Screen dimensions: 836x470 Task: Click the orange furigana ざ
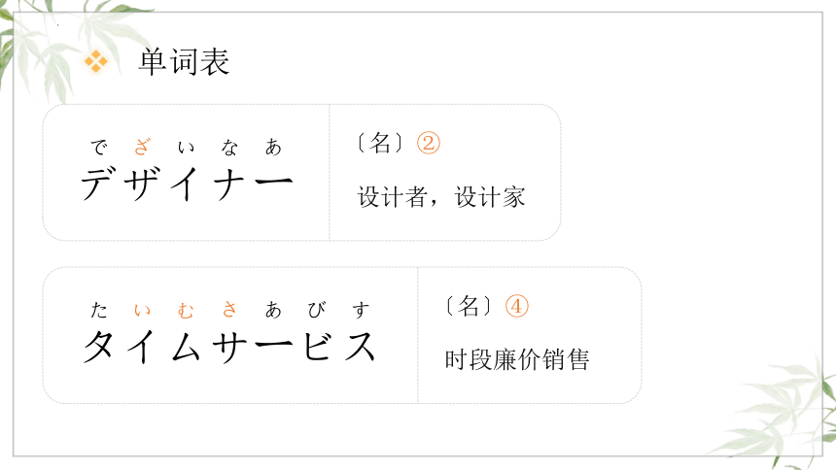(142, 147)
